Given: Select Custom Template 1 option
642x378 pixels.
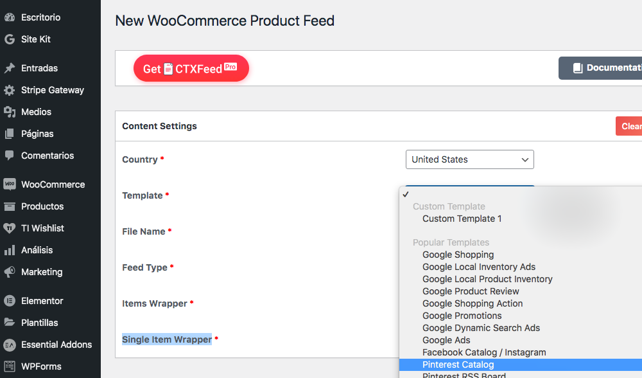Looking at the screenshot, I should [x=462, y=219].
